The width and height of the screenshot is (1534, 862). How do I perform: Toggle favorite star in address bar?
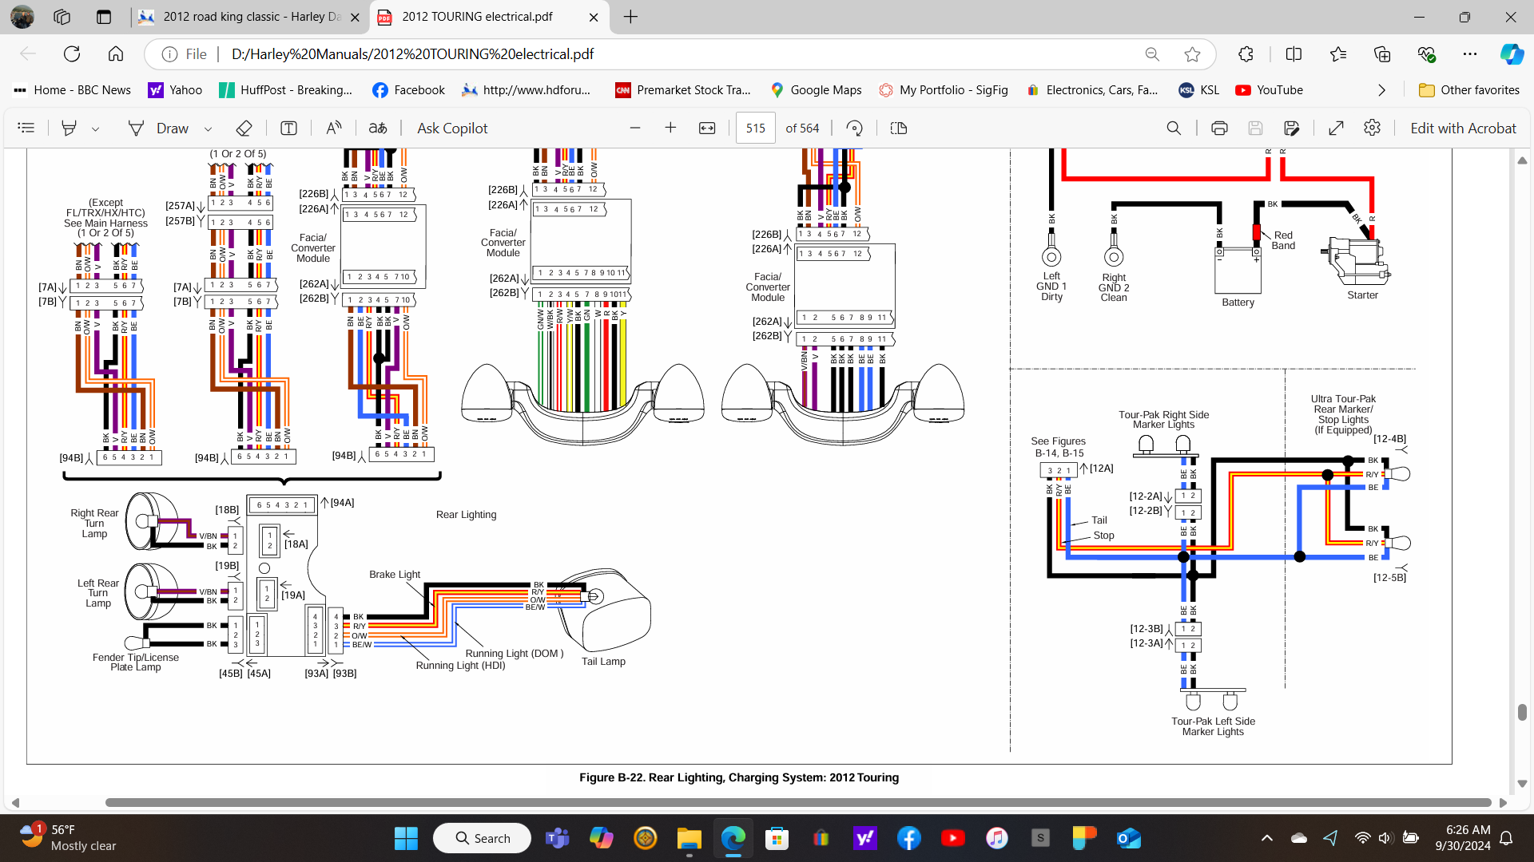click(x=1192, y=54)
